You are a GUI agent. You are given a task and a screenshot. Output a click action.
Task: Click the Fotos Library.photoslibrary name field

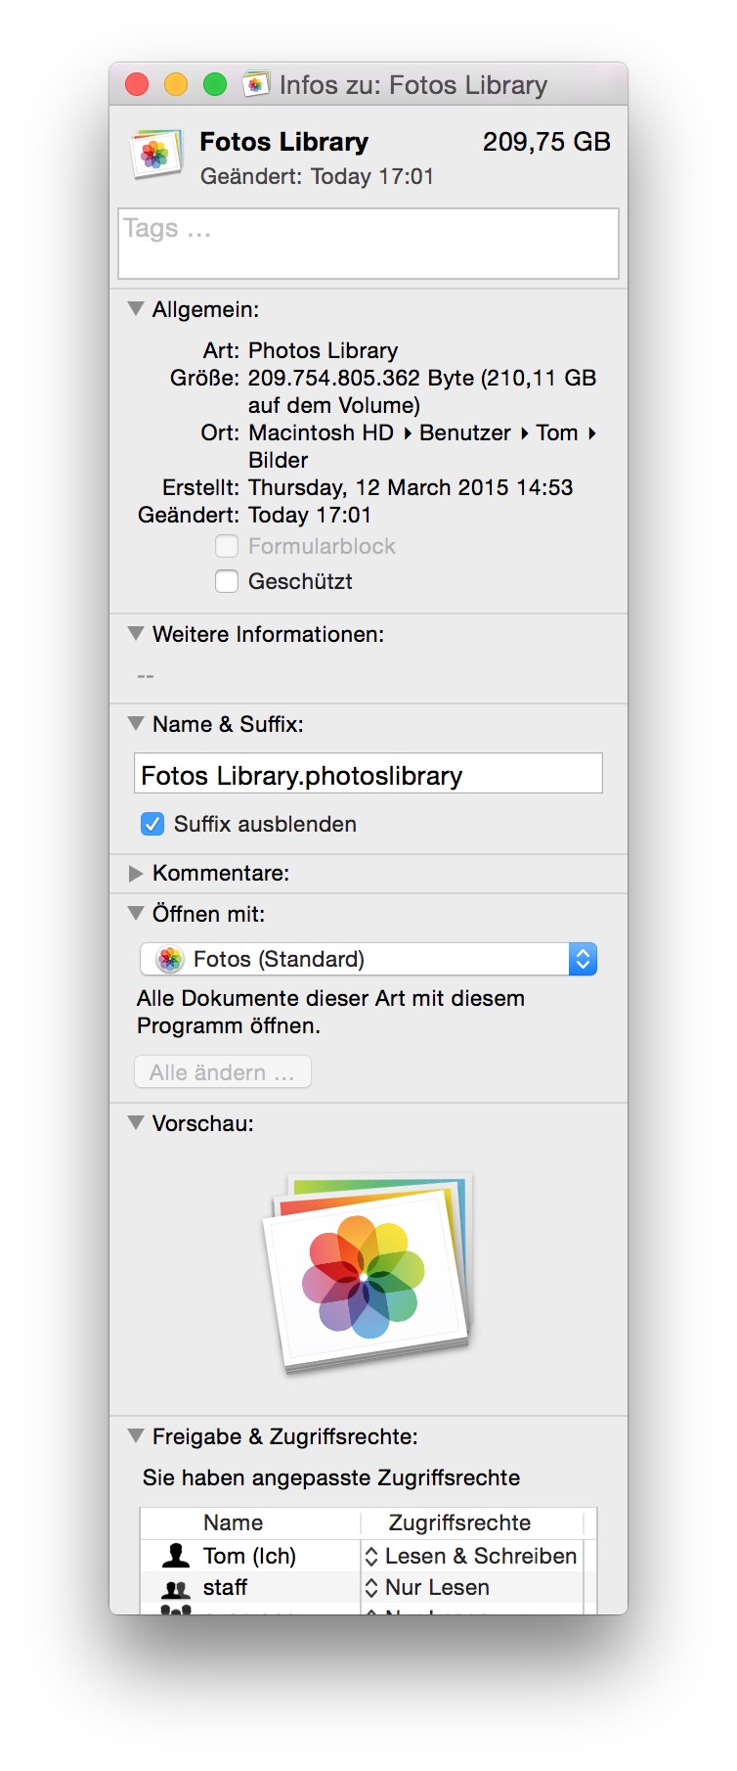[x=368, y=775]
